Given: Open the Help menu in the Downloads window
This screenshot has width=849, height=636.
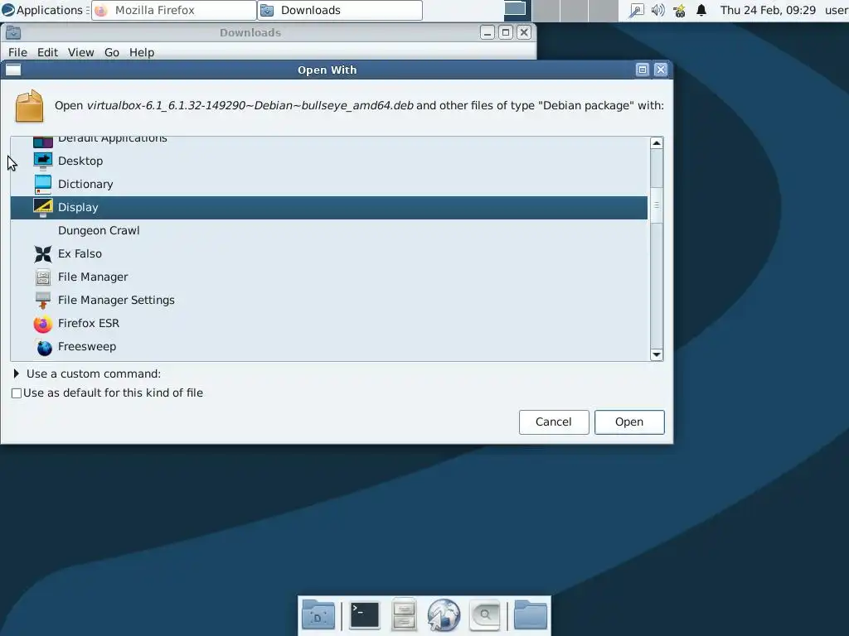Looking at the screenshot, I should [x=142, y=52].
